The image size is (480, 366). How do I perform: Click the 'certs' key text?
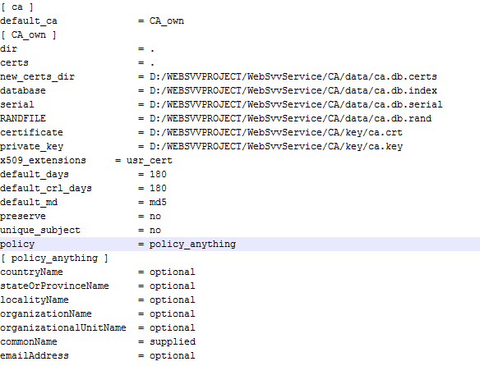coord(15,62)
